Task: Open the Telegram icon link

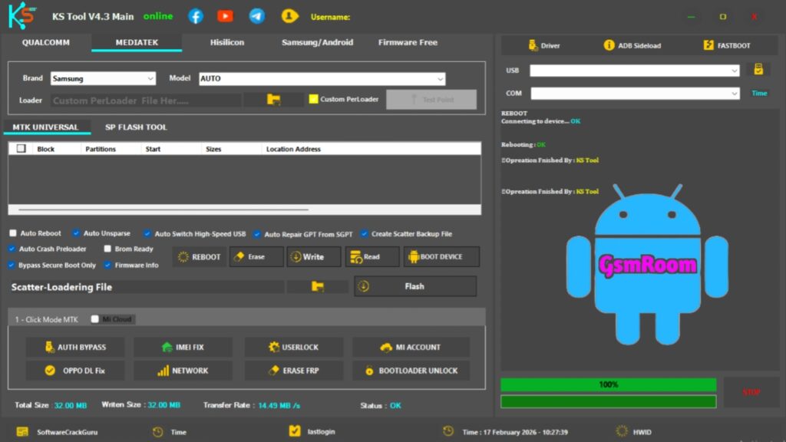Action: [257, 16]
